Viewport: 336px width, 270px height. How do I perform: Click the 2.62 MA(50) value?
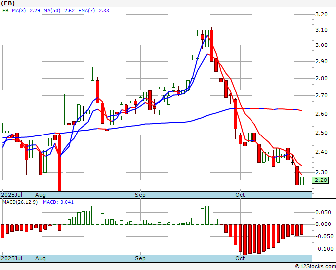pyautogui.click(x=70, y=11)
